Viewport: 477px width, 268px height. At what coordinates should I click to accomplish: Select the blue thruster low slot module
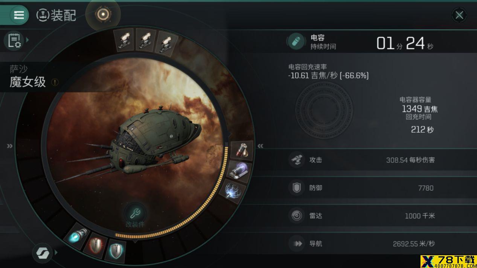coord(76,237)
